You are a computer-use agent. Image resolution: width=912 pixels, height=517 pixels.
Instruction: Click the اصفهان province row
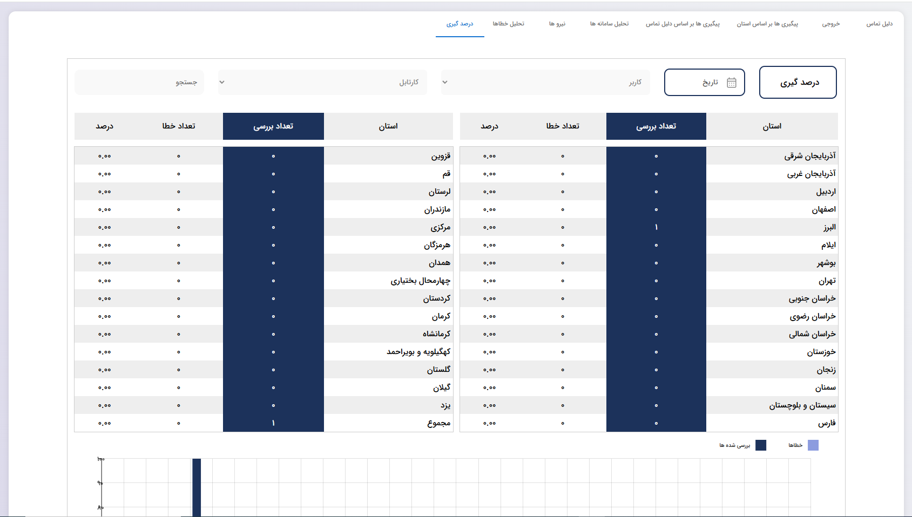649,209
